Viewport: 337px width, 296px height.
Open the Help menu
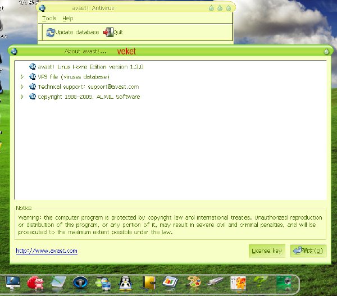(x=68, y=19)
